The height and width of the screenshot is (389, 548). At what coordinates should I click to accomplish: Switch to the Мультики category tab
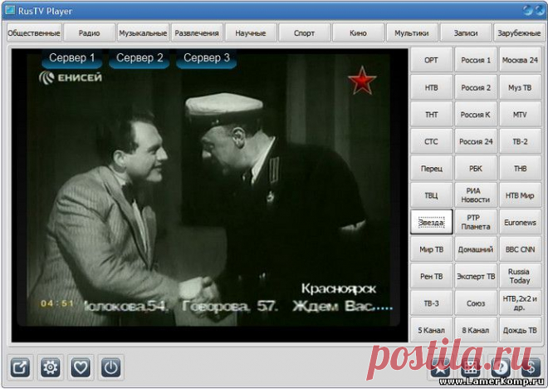412,33
